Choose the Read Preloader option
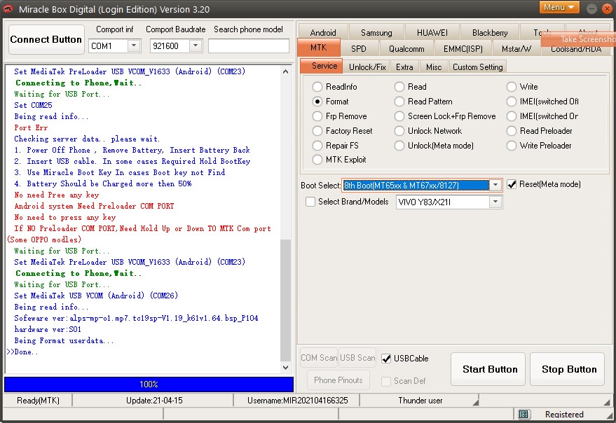Screen dimensions: 616x423 point(511,131)
